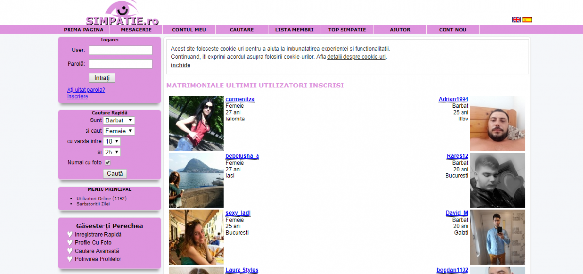Go to Prima Pagina menu item
Viewport: 583px width, 274px height.
84,30
